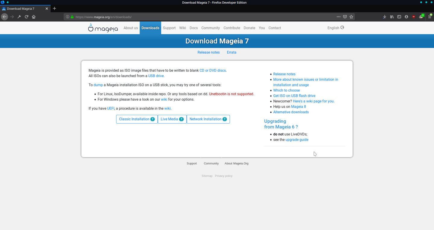Open the Contact navigation item
Viewport: 434px width, 230px height.
(x=275, y=28)
